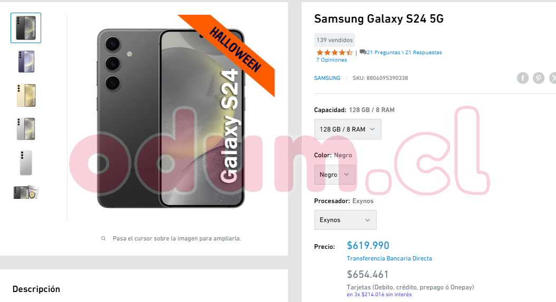Select the white back-view phone thumbnail
556x302 pixels.
[x=26, y=163]
